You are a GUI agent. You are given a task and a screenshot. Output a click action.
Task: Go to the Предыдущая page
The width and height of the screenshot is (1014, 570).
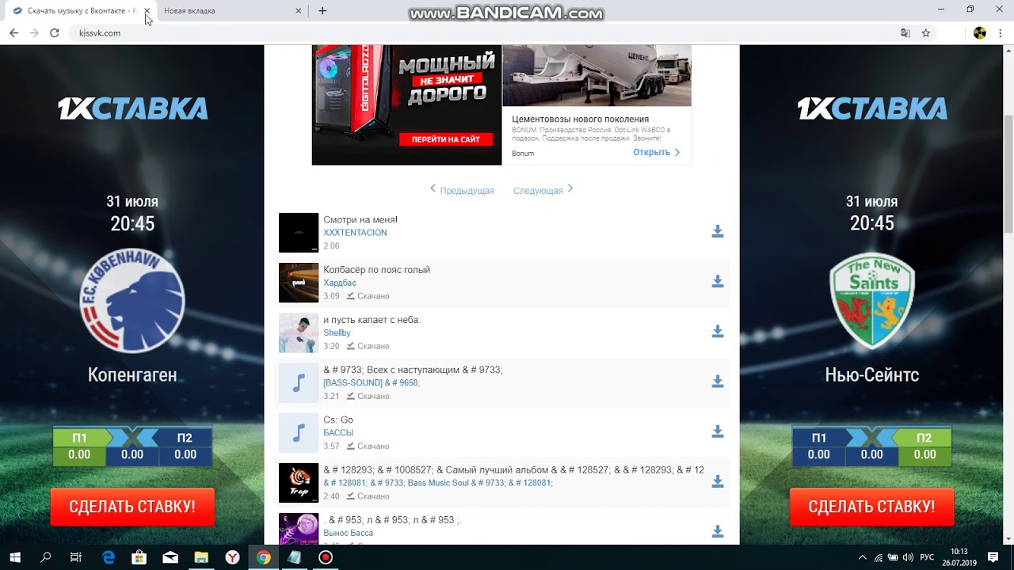point(462,190)
